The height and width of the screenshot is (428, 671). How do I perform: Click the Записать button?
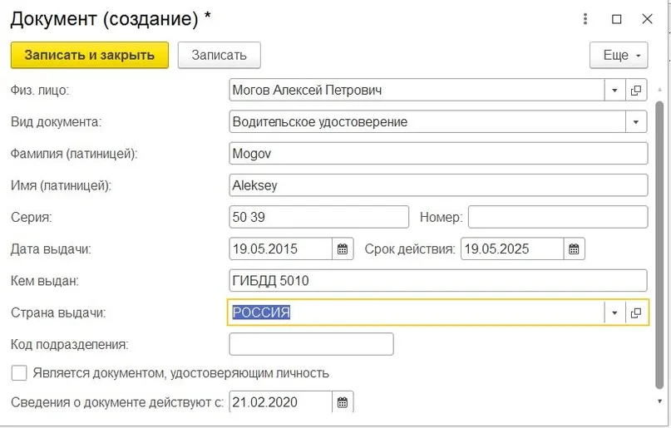pos(220,55)
